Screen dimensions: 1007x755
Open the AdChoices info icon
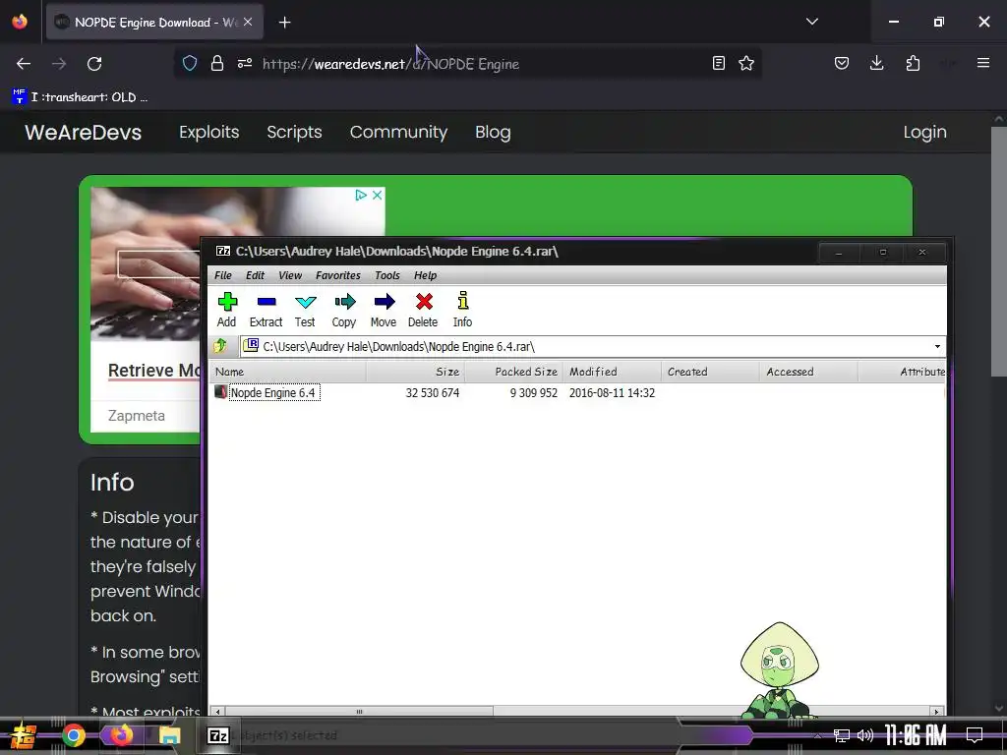(x=361, y=195)
